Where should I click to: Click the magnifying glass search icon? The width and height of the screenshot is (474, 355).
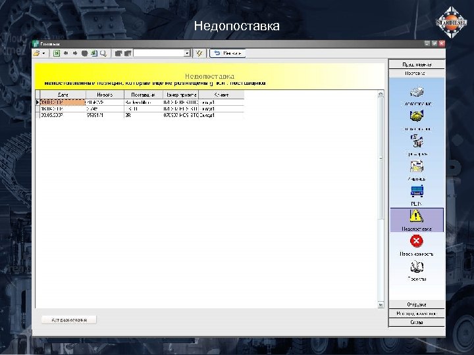(x=103, y=53)
